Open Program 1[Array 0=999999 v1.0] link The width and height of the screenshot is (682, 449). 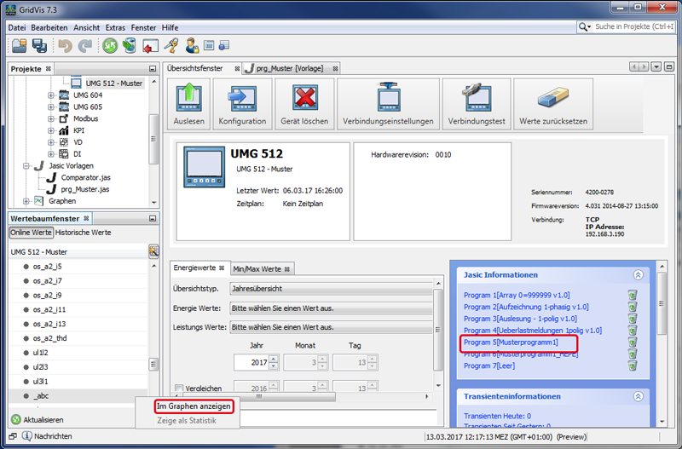[517, 295]
